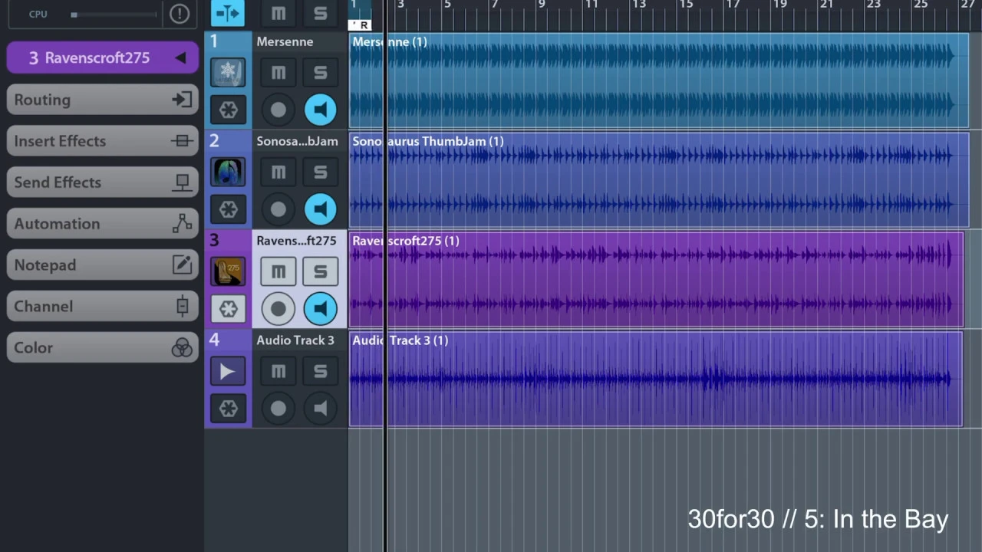The height and width of the screenshot is (552, 982).
Task: Select the Sonosaurus ThumbJam (1) clip
Action: click(x=658, y=180)
